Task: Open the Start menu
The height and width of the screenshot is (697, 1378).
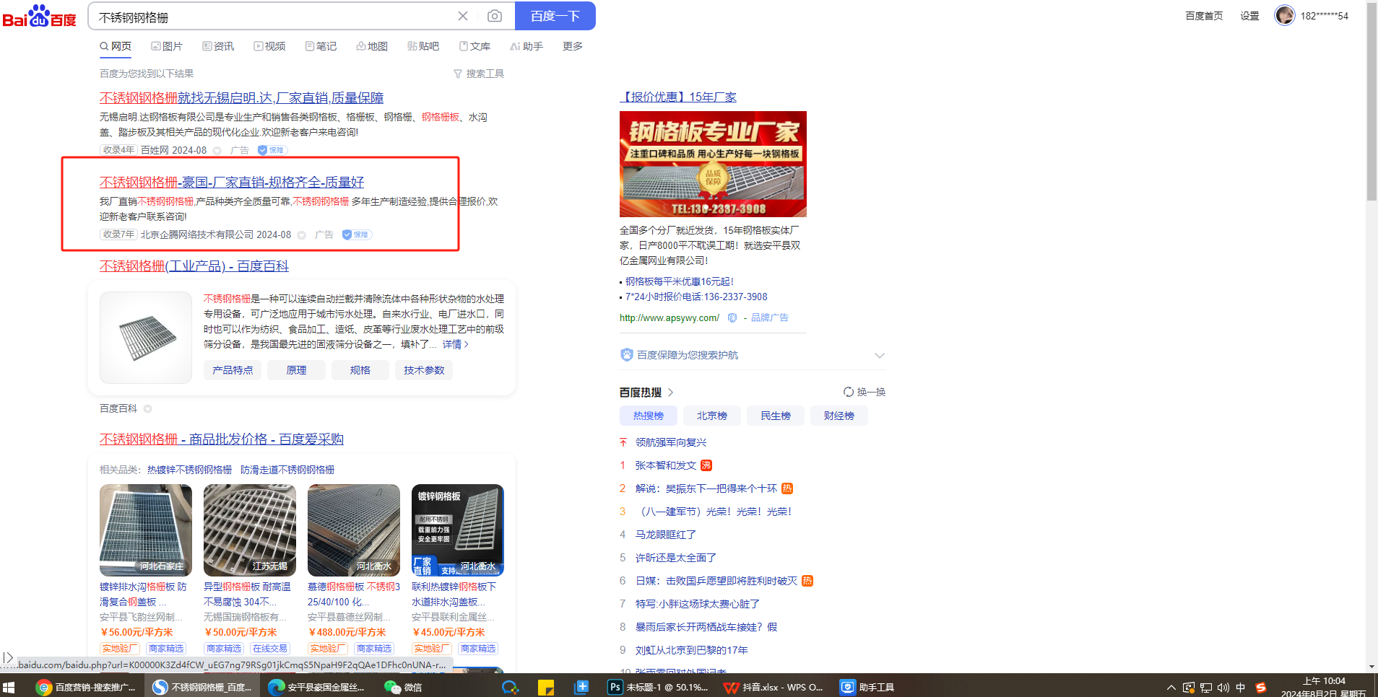Action: (9, 687)
